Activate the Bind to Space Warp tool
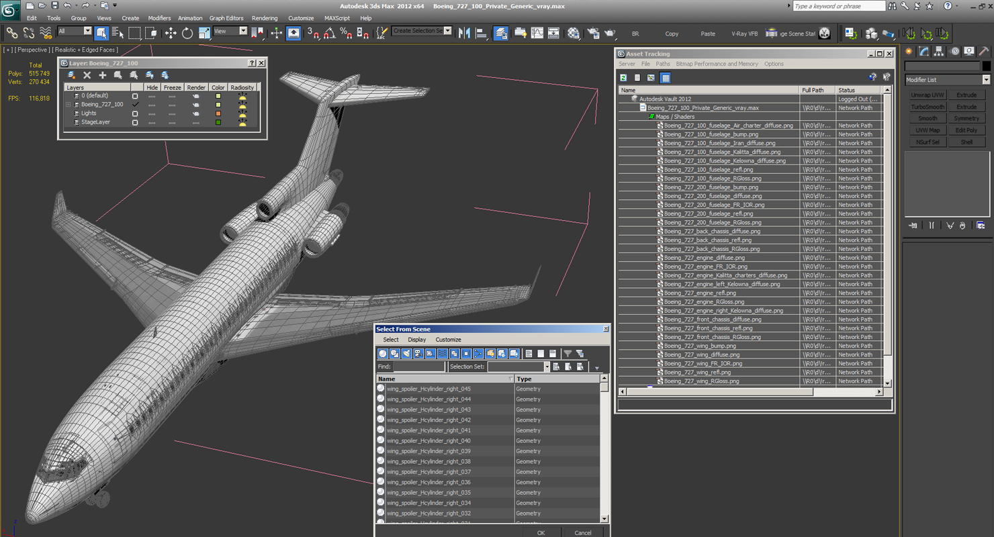The image size is (994, 537). pyautogui.click(x=46, y=32)
